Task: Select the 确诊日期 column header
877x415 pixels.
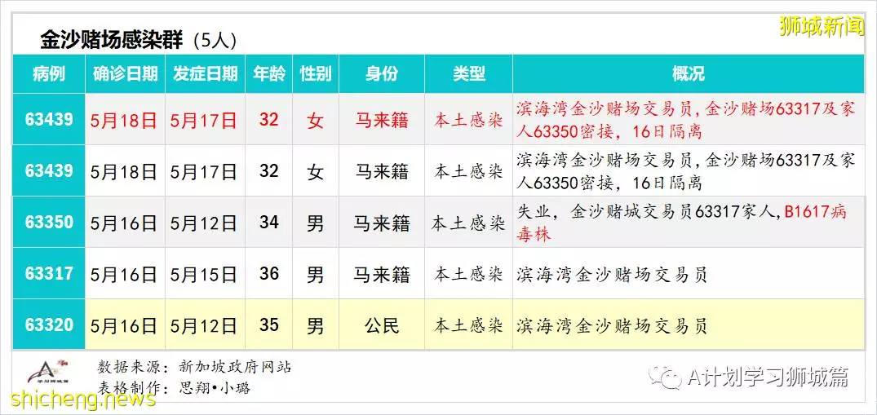Action: 126,74
